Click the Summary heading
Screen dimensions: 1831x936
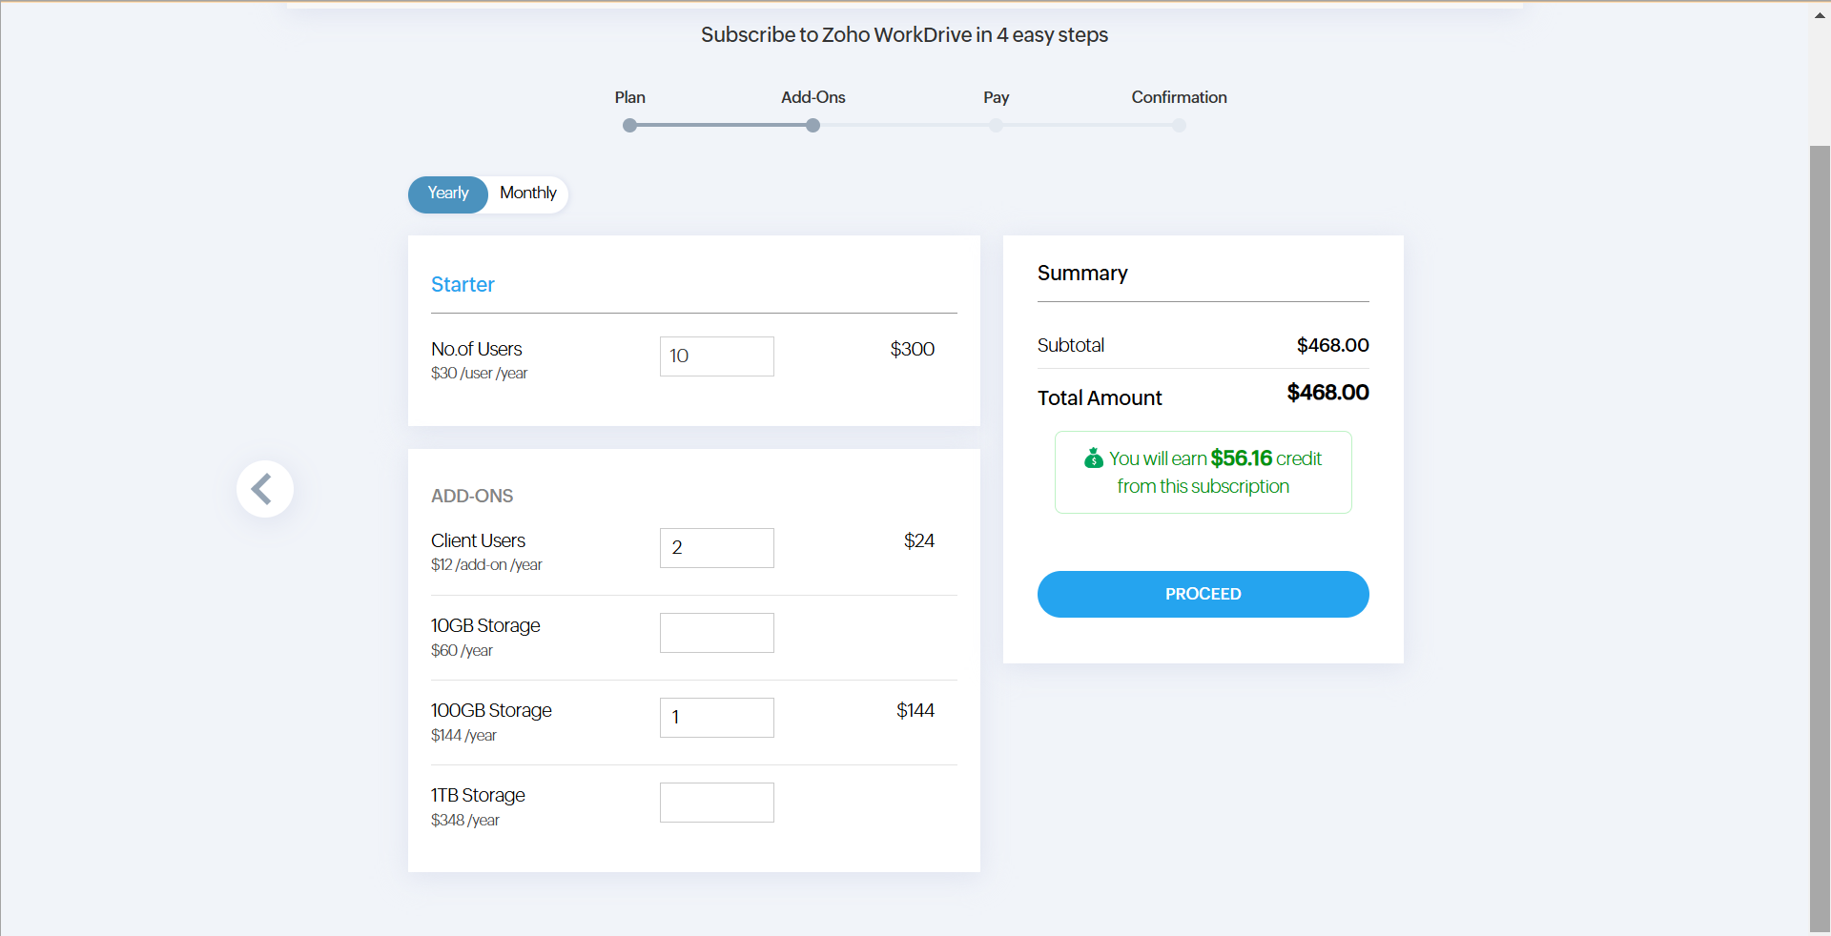1082,274
